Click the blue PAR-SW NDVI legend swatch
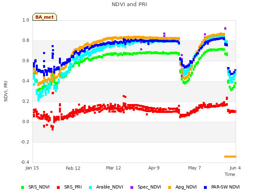This screenshot has height=195, width=260. pyautogui.click(x=205, y=187)
